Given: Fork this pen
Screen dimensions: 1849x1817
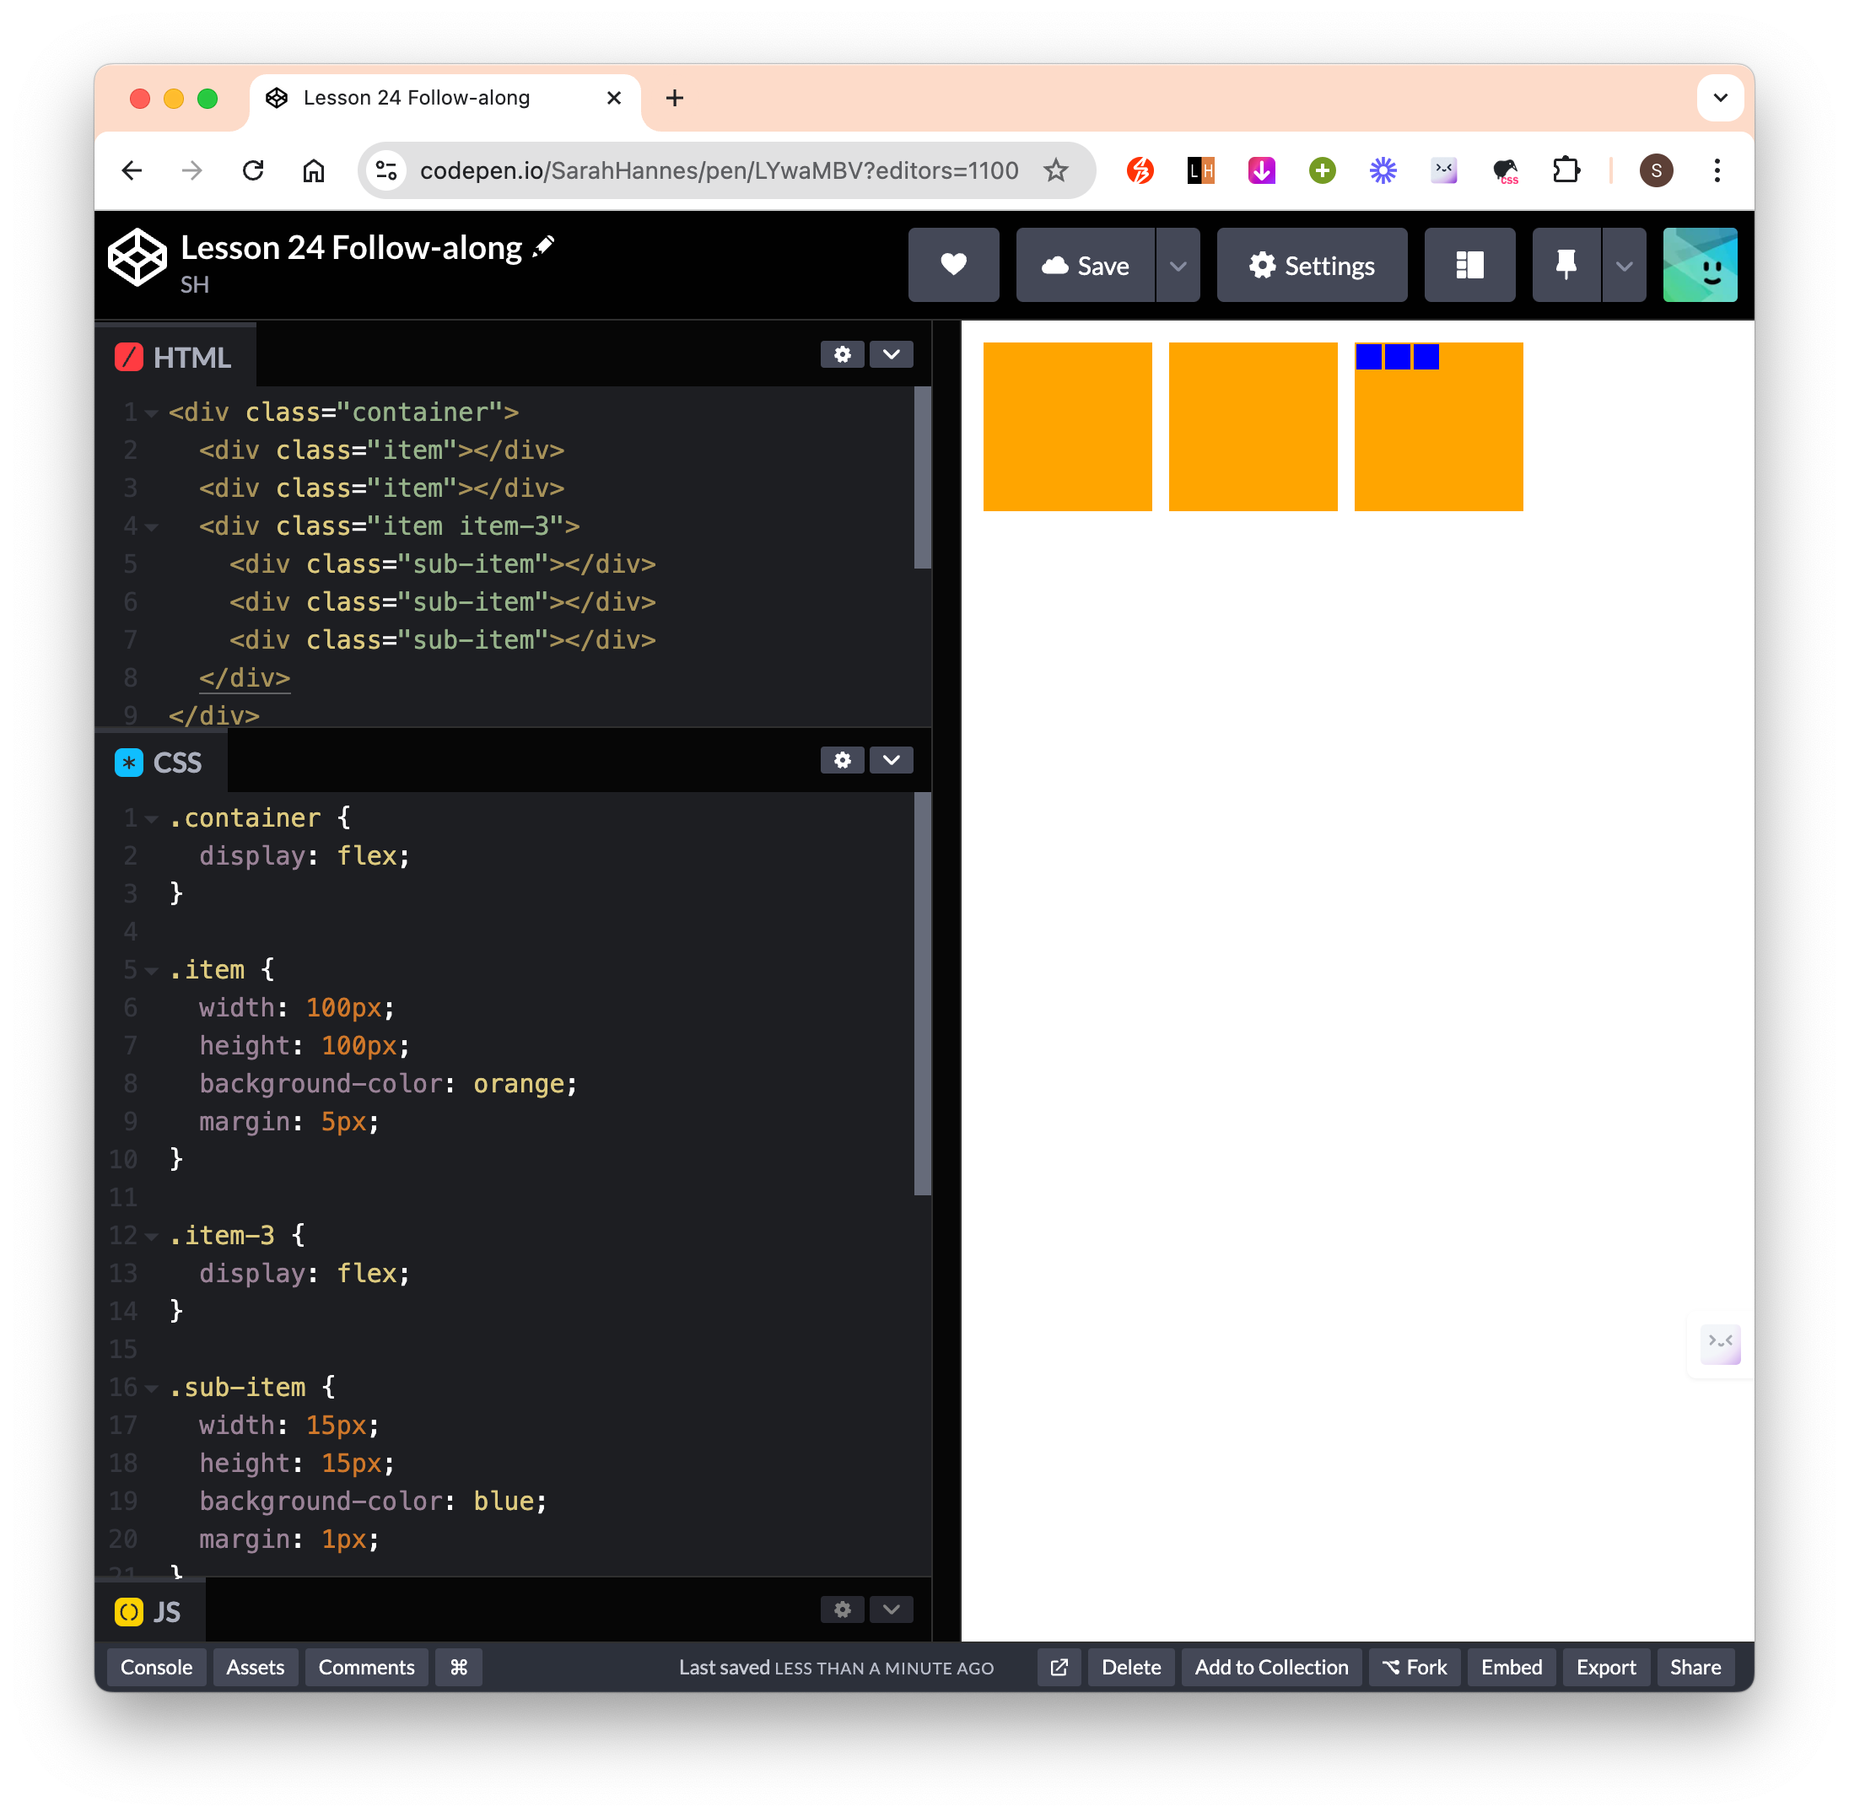Looking at the screenshot, I should click(x=1414, y=1667).
